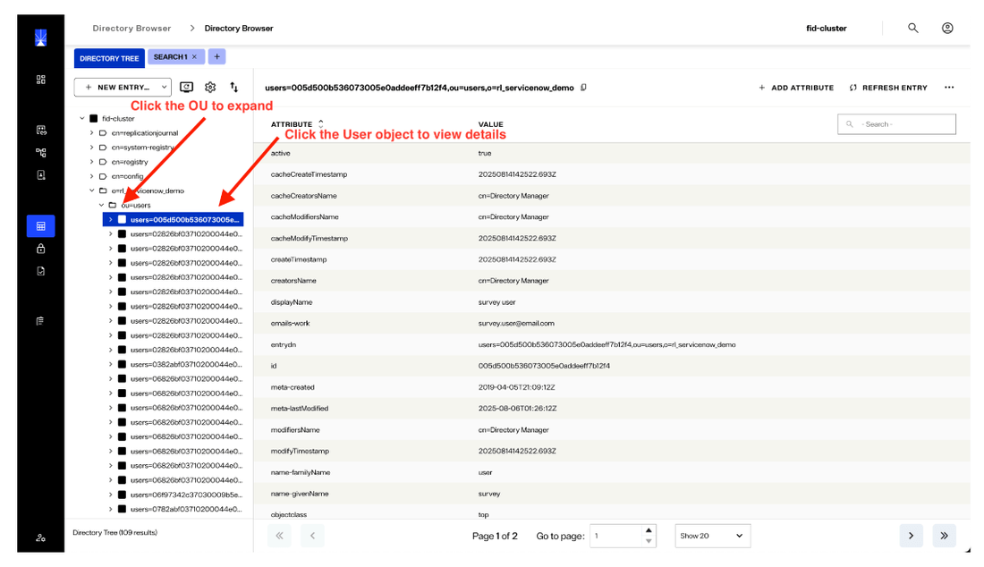The height and width of the screenshot is (567, 984).
Task: Increase page number with stepper up arrow
Action: (649, 530)
